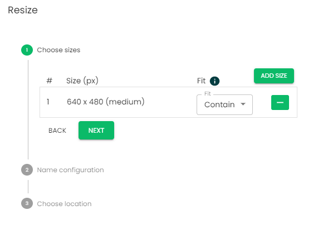
Task: Click the # column header
Action: (x=49, y=81)
